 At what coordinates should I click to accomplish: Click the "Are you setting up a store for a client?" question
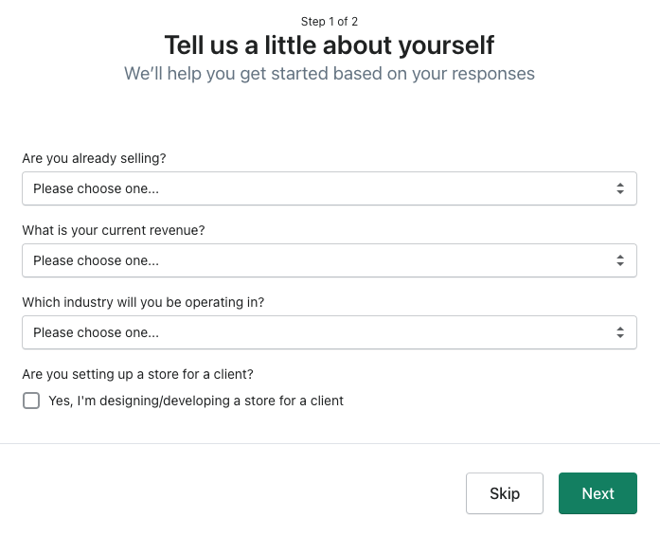(138, 374)
